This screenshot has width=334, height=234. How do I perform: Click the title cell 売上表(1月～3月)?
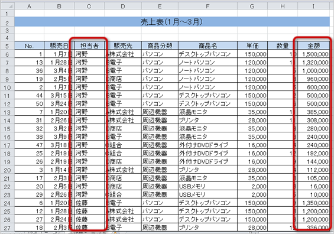click(x=172, y=22)
